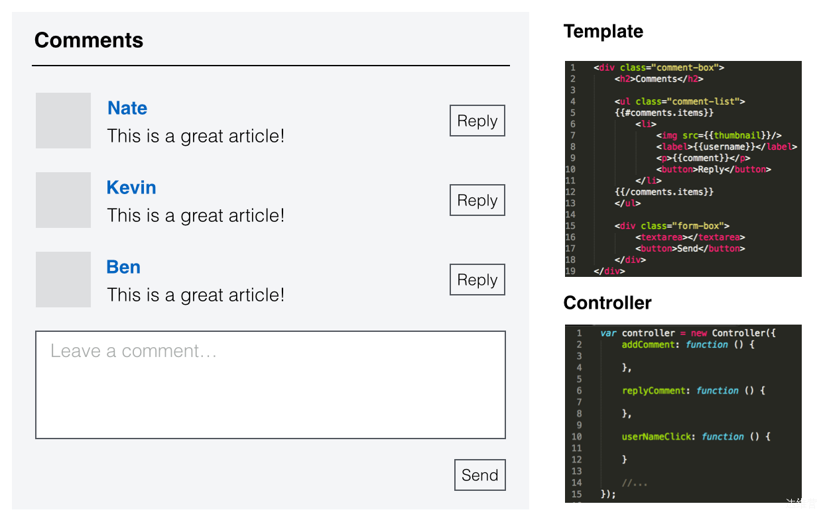Click the addComment function line

click(688, 344)
